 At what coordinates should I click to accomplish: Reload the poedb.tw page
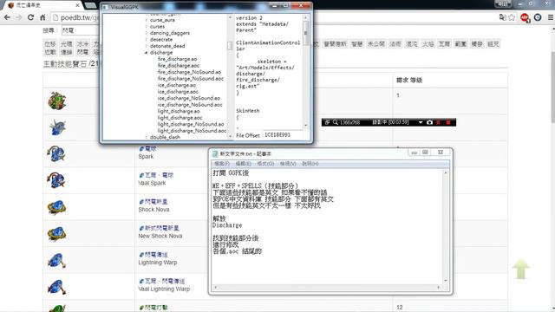pyautogui.click(x=31, y=17)
